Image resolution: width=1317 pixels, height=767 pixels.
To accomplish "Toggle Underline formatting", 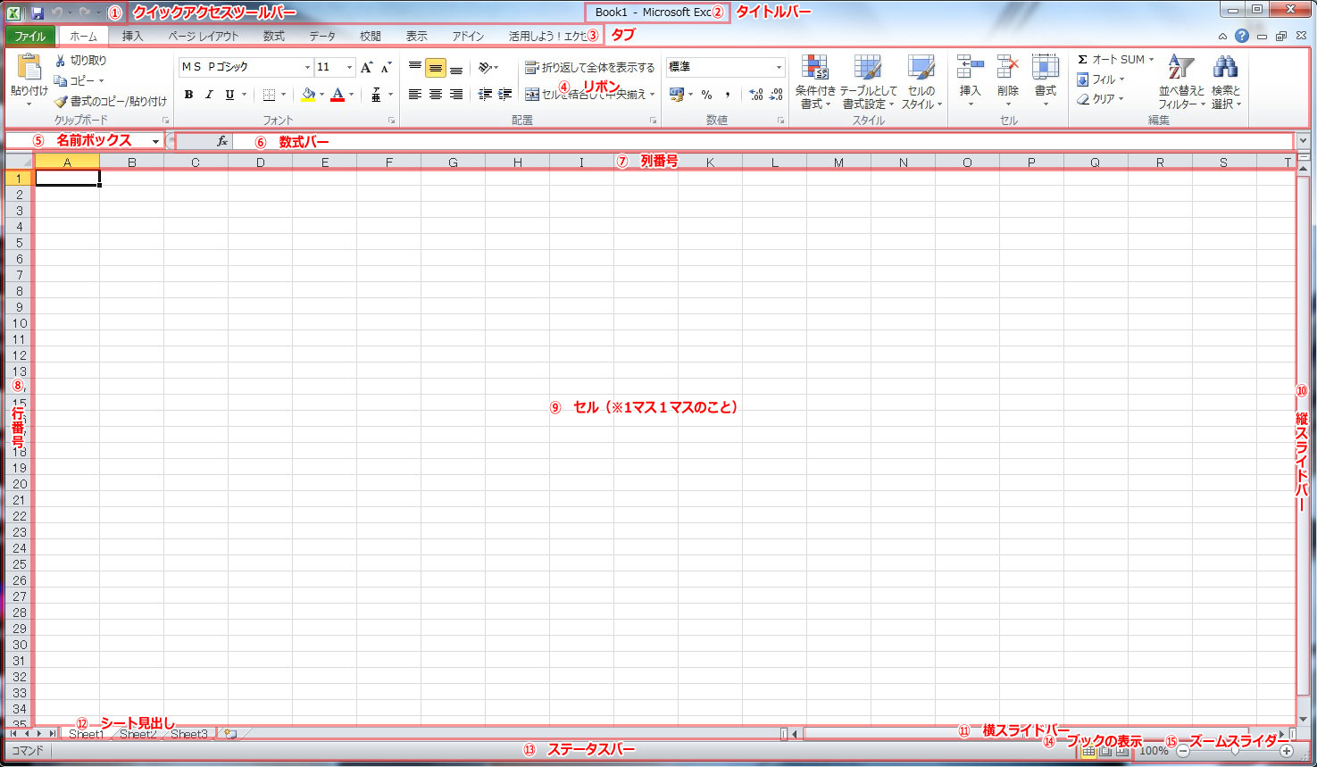I will pos(229,95).
